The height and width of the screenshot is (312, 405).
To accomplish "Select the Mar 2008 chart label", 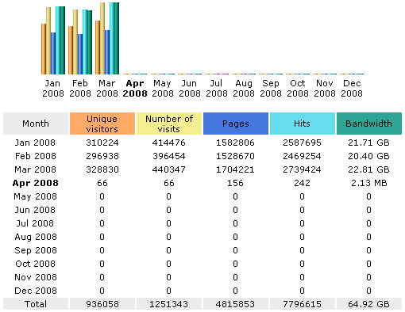I will [x=107, y=88].
